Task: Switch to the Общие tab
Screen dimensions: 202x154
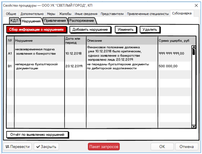Action: point(11,14)
